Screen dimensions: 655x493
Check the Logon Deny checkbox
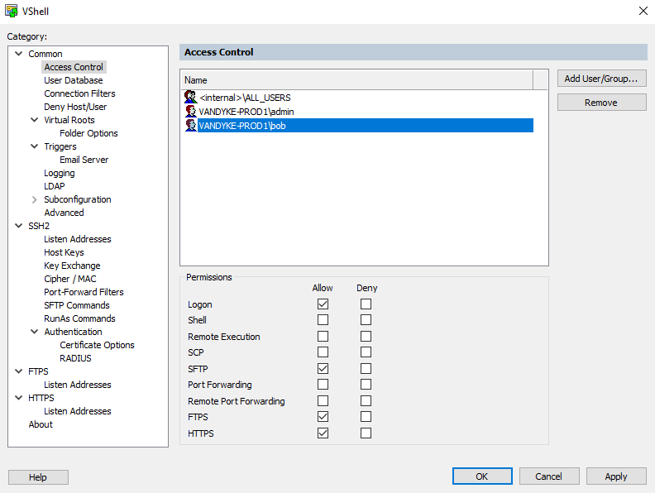coord(366,304)
